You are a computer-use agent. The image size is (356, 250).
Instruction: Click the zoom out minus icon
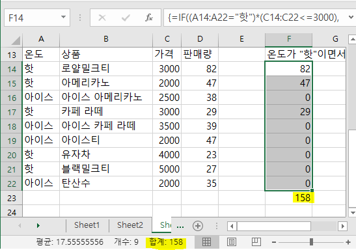[x=274, y=242]
